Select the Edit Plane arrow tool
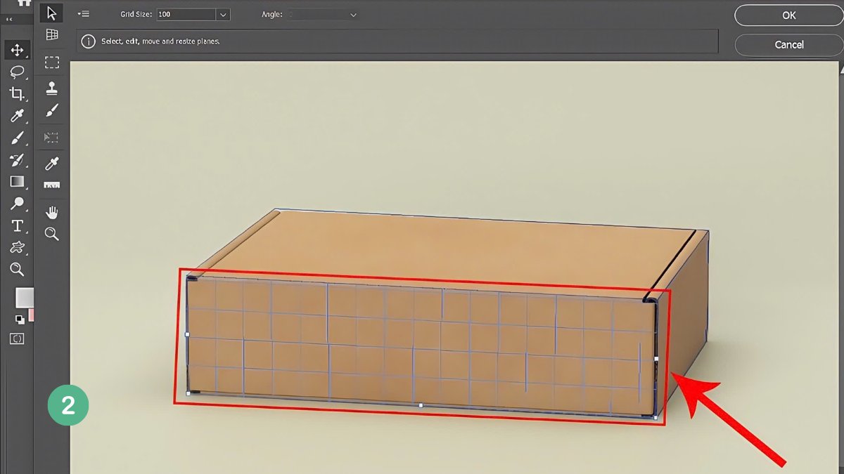844x474 pixels. [51, 13]
